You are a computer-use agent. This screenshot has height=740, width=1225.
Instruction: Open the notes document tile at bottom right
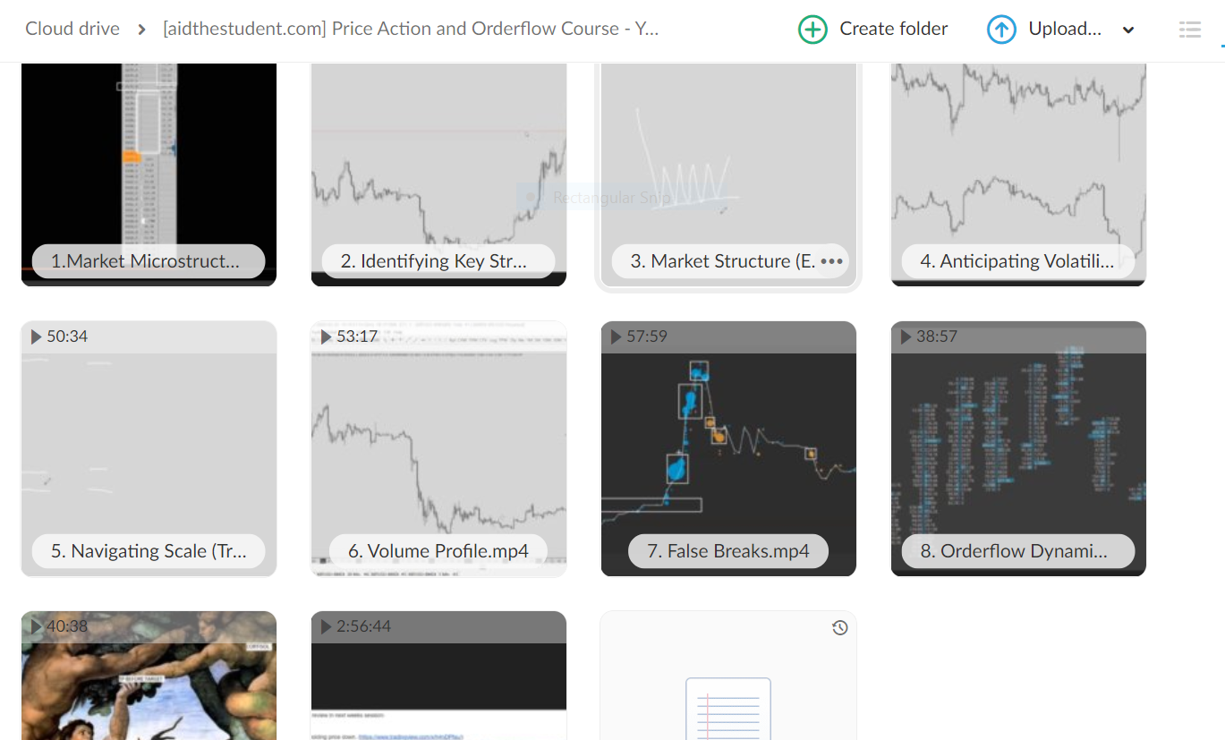coord(727,698)
